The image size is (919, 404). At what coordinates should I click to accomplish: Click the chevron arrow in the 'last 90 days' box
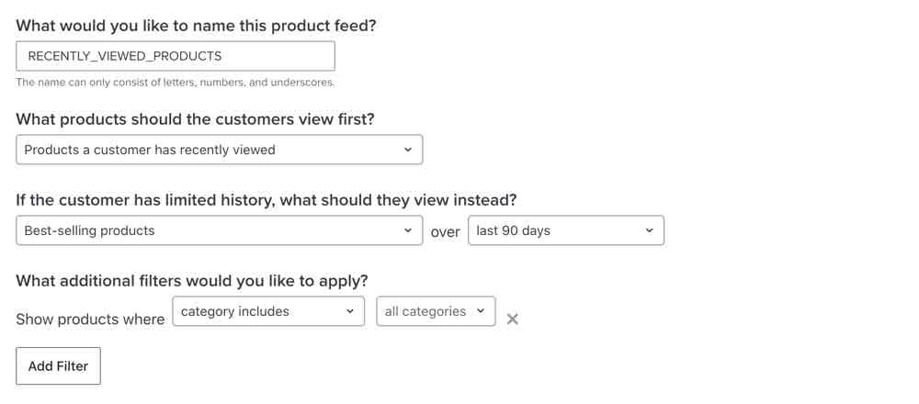tap(649, 230)
